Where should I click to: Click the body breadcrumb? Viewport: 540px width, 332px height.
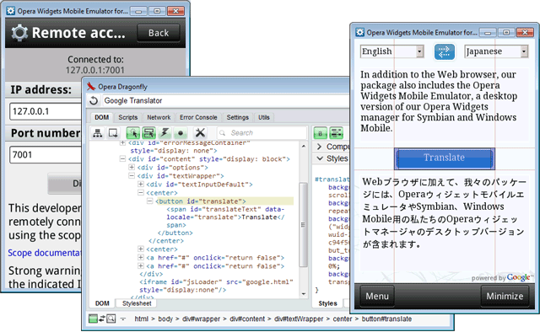tap(165, 319)
